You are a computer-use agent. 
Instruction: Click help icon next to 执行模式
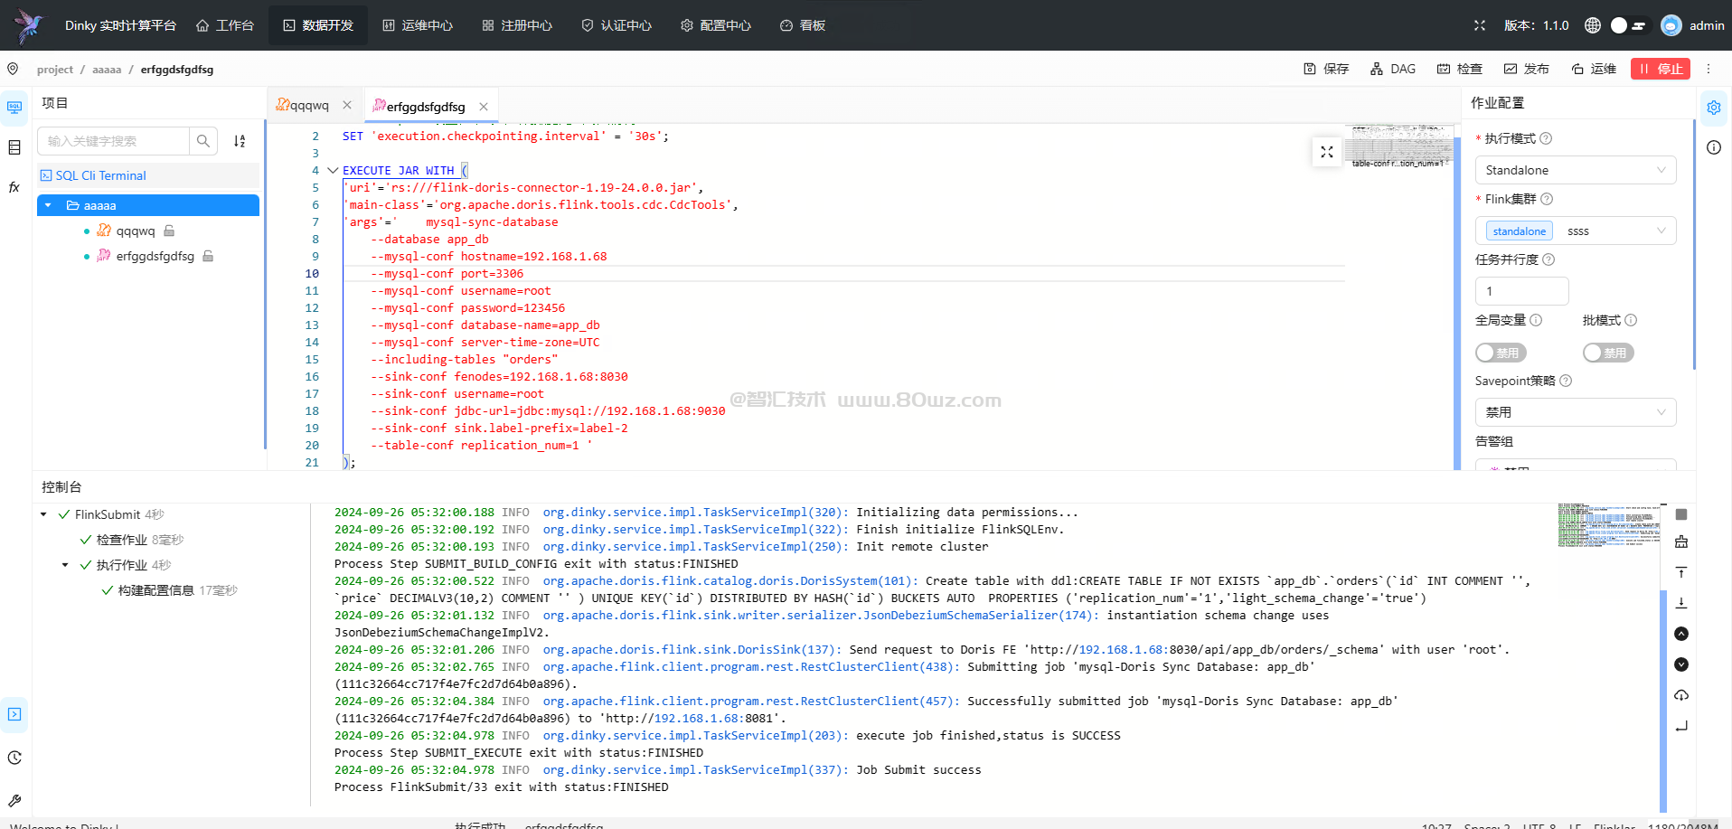coord(1546,138)
